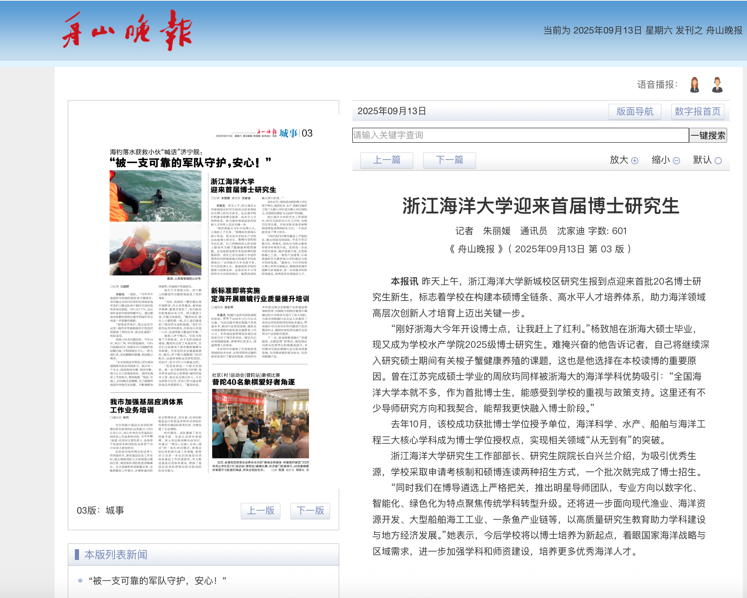
Task: Click the 语音播报 label
Action: coord(657,85)
